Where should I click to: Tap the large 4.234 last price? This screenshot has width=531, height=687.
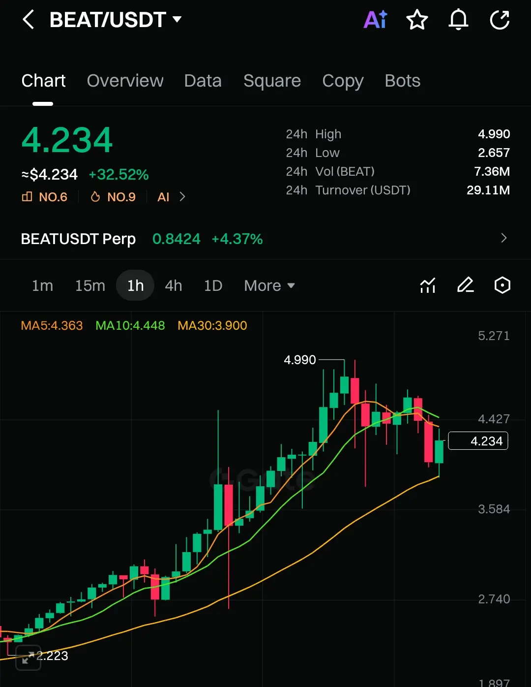click(67, 140)
